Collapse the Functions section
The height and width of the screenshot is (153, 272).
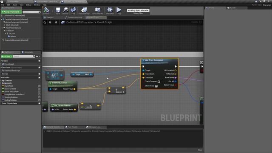click(1, 67)
